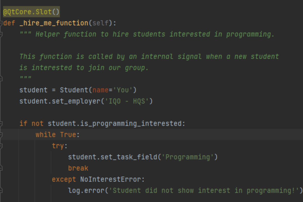Place cursor on _hire_me_function name
303x202 pixels.
[54, 23]
